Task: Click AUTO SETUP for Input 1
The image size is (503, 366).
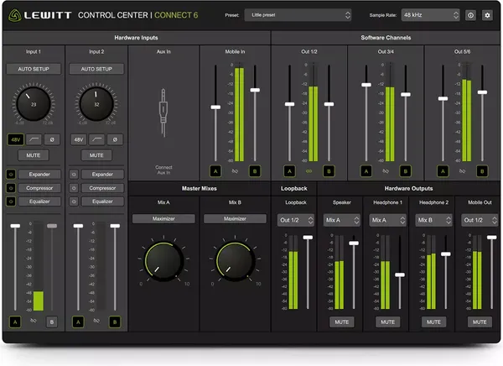Action: [34, 69]
